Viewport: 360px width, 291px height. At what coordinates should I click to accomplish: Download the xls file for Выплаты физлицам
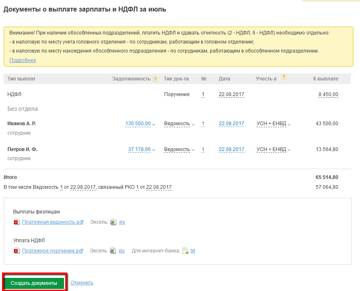click(122, 222)
